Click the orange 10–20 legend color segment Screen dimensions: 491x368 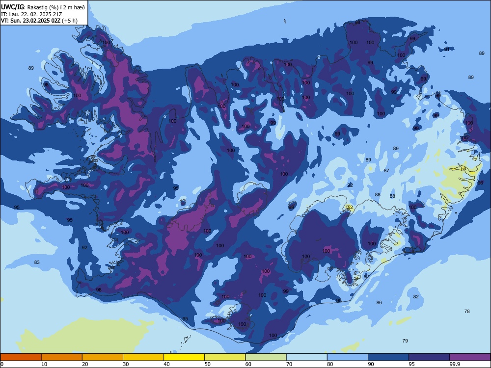pyautogui.click(x=62, y=357)
